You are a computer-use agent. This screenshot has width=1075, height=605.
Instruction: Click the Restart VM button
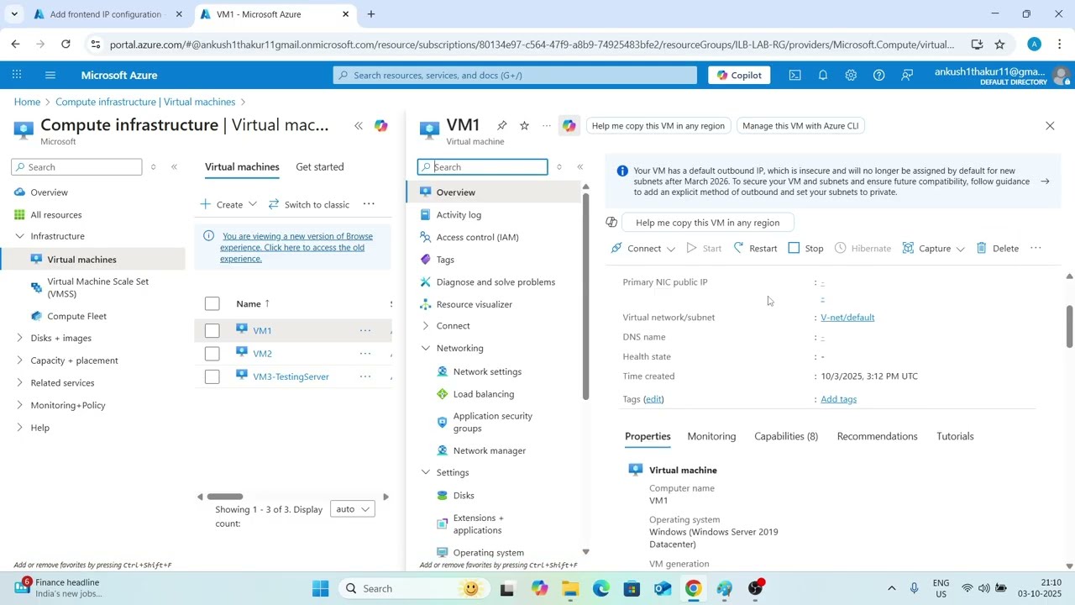point(755,248)
